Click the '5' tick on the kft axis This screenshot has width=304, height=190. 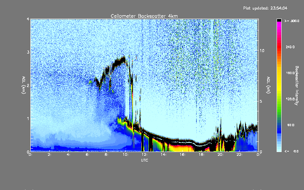pos(261,101)
